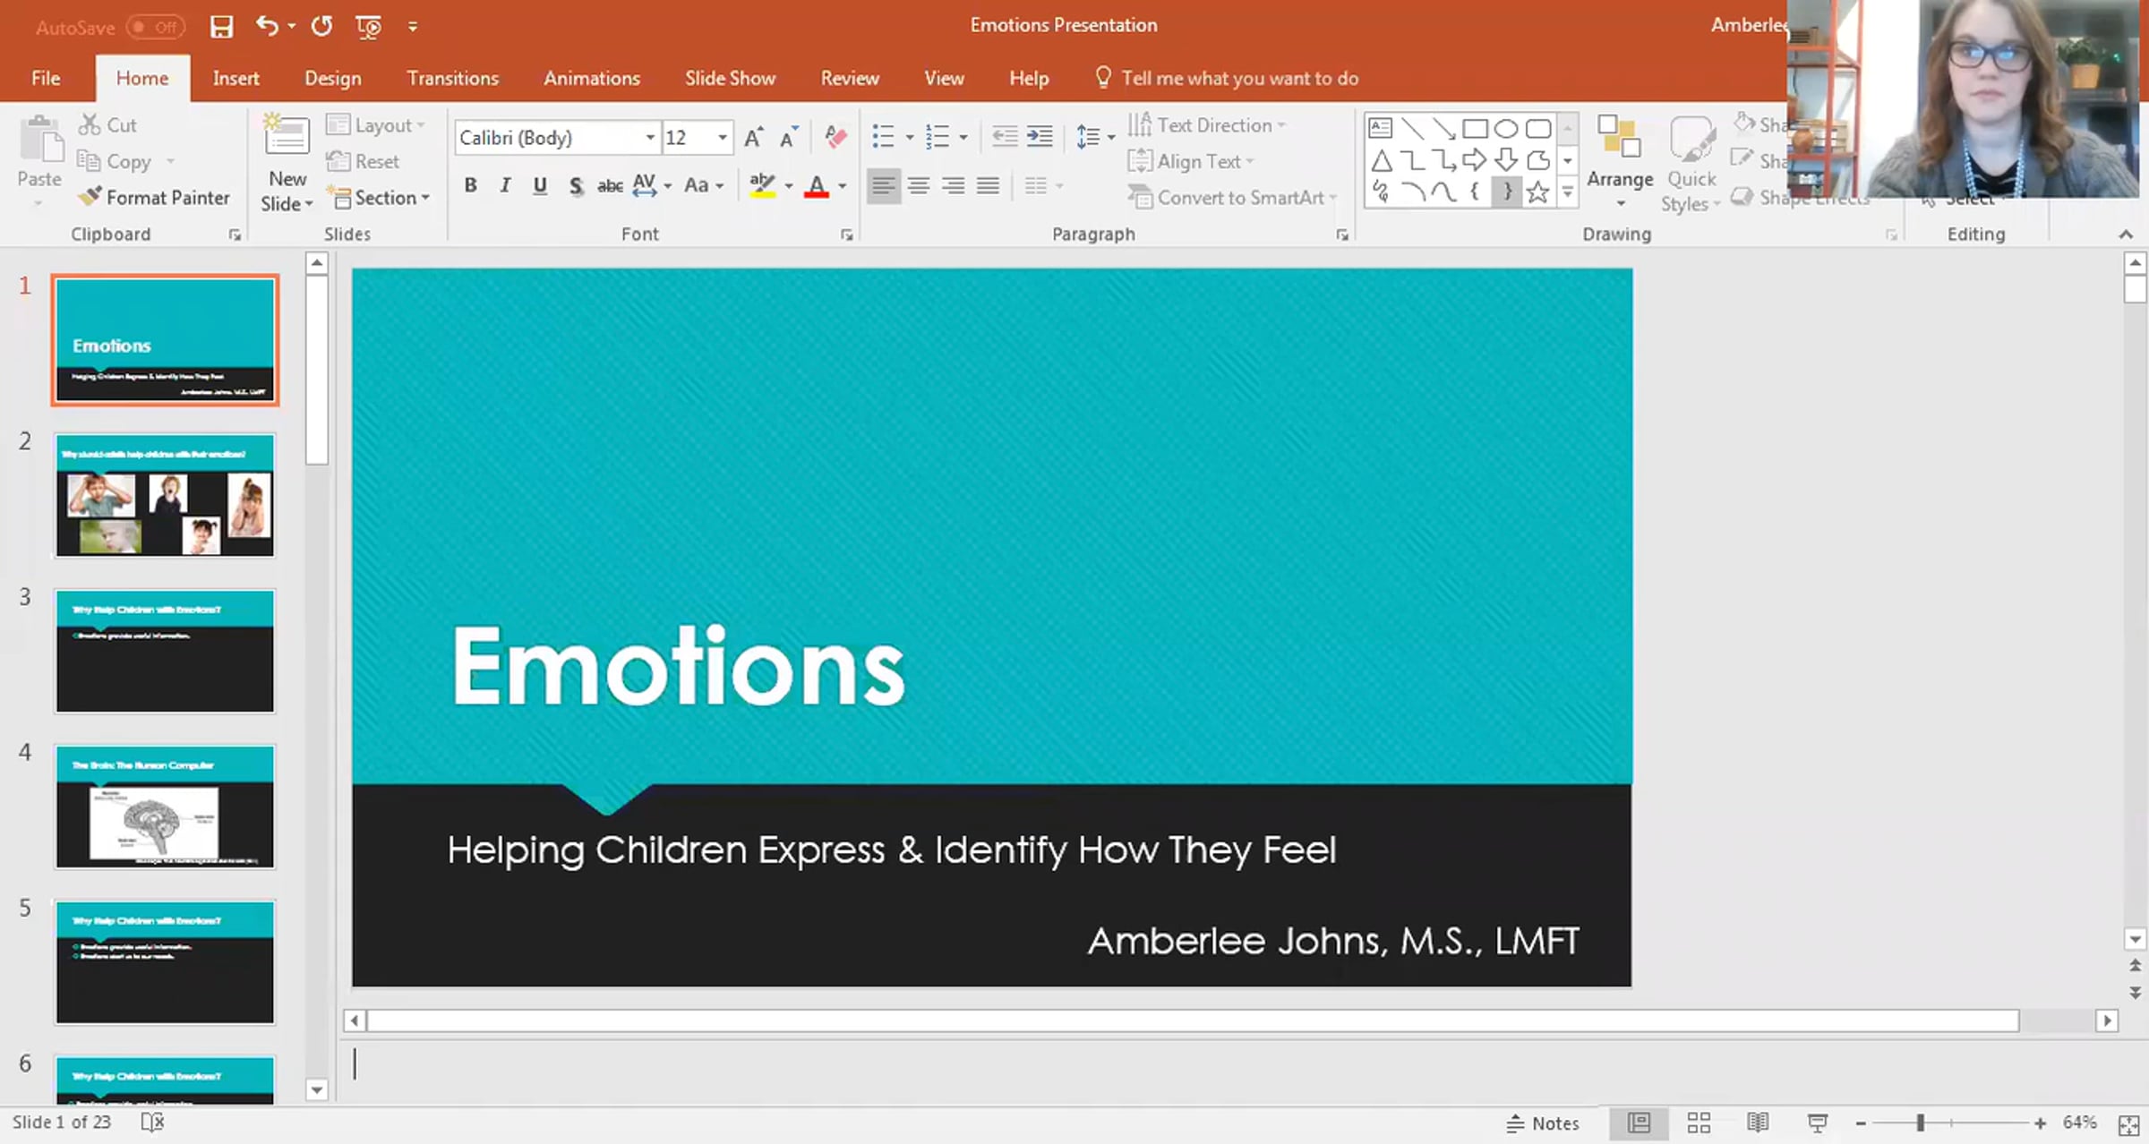Viewport: 2149px width, 1144px height.
Task: Click the Undo arrow icon
Action: (267, 26)
